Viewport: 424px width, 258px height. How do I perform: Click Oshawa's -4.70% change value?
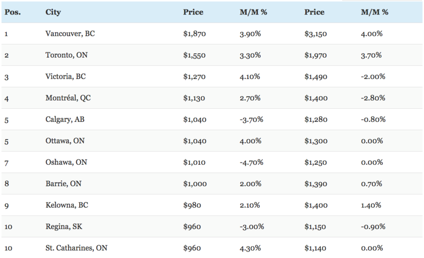coord(251,162)
